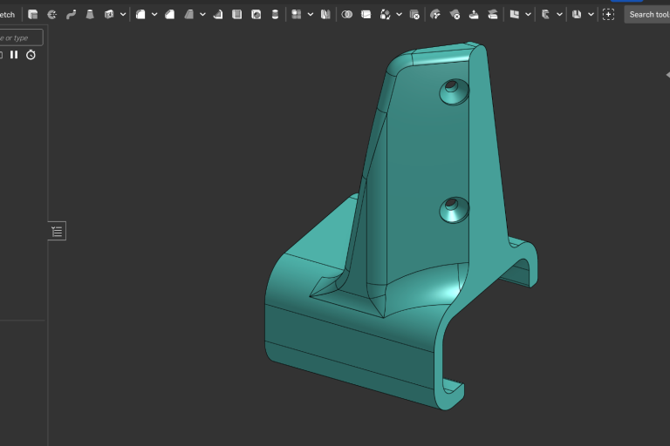Click the regeneration timer stopwatch icon
This screenshot has width=670, height=446.
tap(31, 55)
